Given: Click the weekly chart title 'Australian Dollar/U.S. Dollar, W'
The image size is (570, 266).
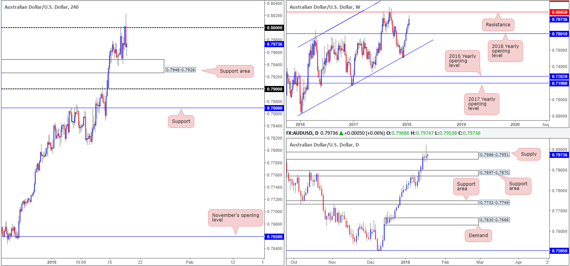Looking at the screenshot, I should (325, 7).
